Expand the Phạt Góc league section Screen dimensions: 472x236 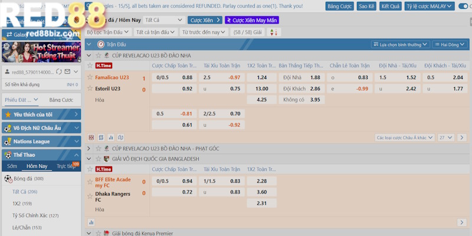[89, 149]
